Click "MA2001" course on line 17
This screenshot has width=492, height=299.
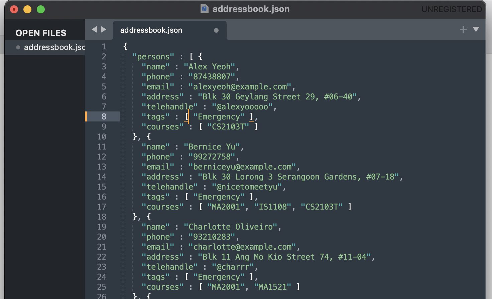pos(226,207)
